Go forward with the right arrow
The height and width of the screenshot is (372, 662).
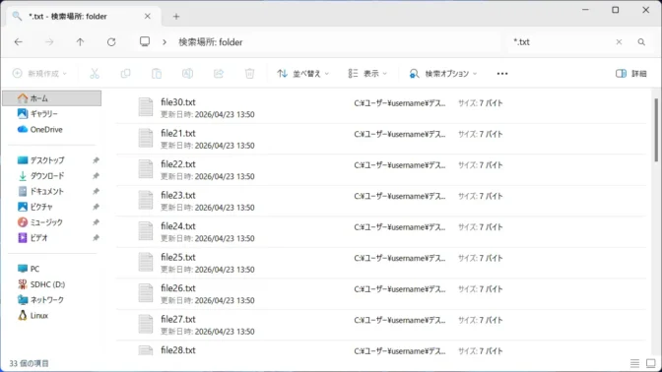tap(49, 42)
